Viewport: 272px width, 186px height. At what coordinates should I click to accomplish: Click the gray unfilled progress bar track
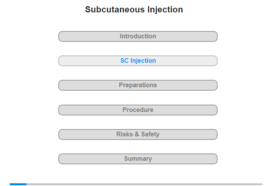tap(144, 184)
